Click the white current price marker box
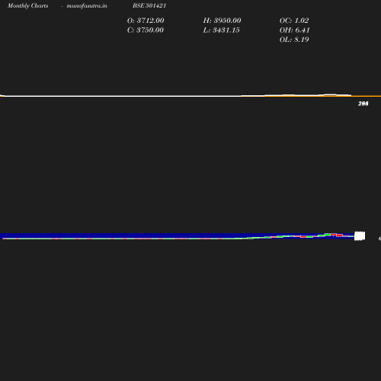Viewport: 381px width, 381px height. point(360,236)
